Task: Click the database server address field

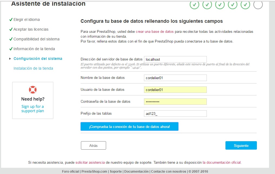Action: tap(175, 59)
